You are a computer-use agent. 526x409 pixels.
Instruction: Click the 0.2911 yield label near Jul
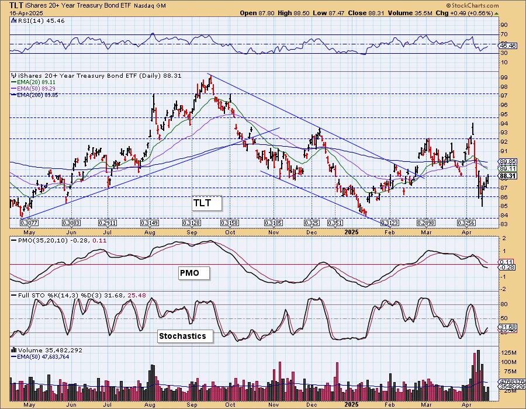click(x=108, y=223)
